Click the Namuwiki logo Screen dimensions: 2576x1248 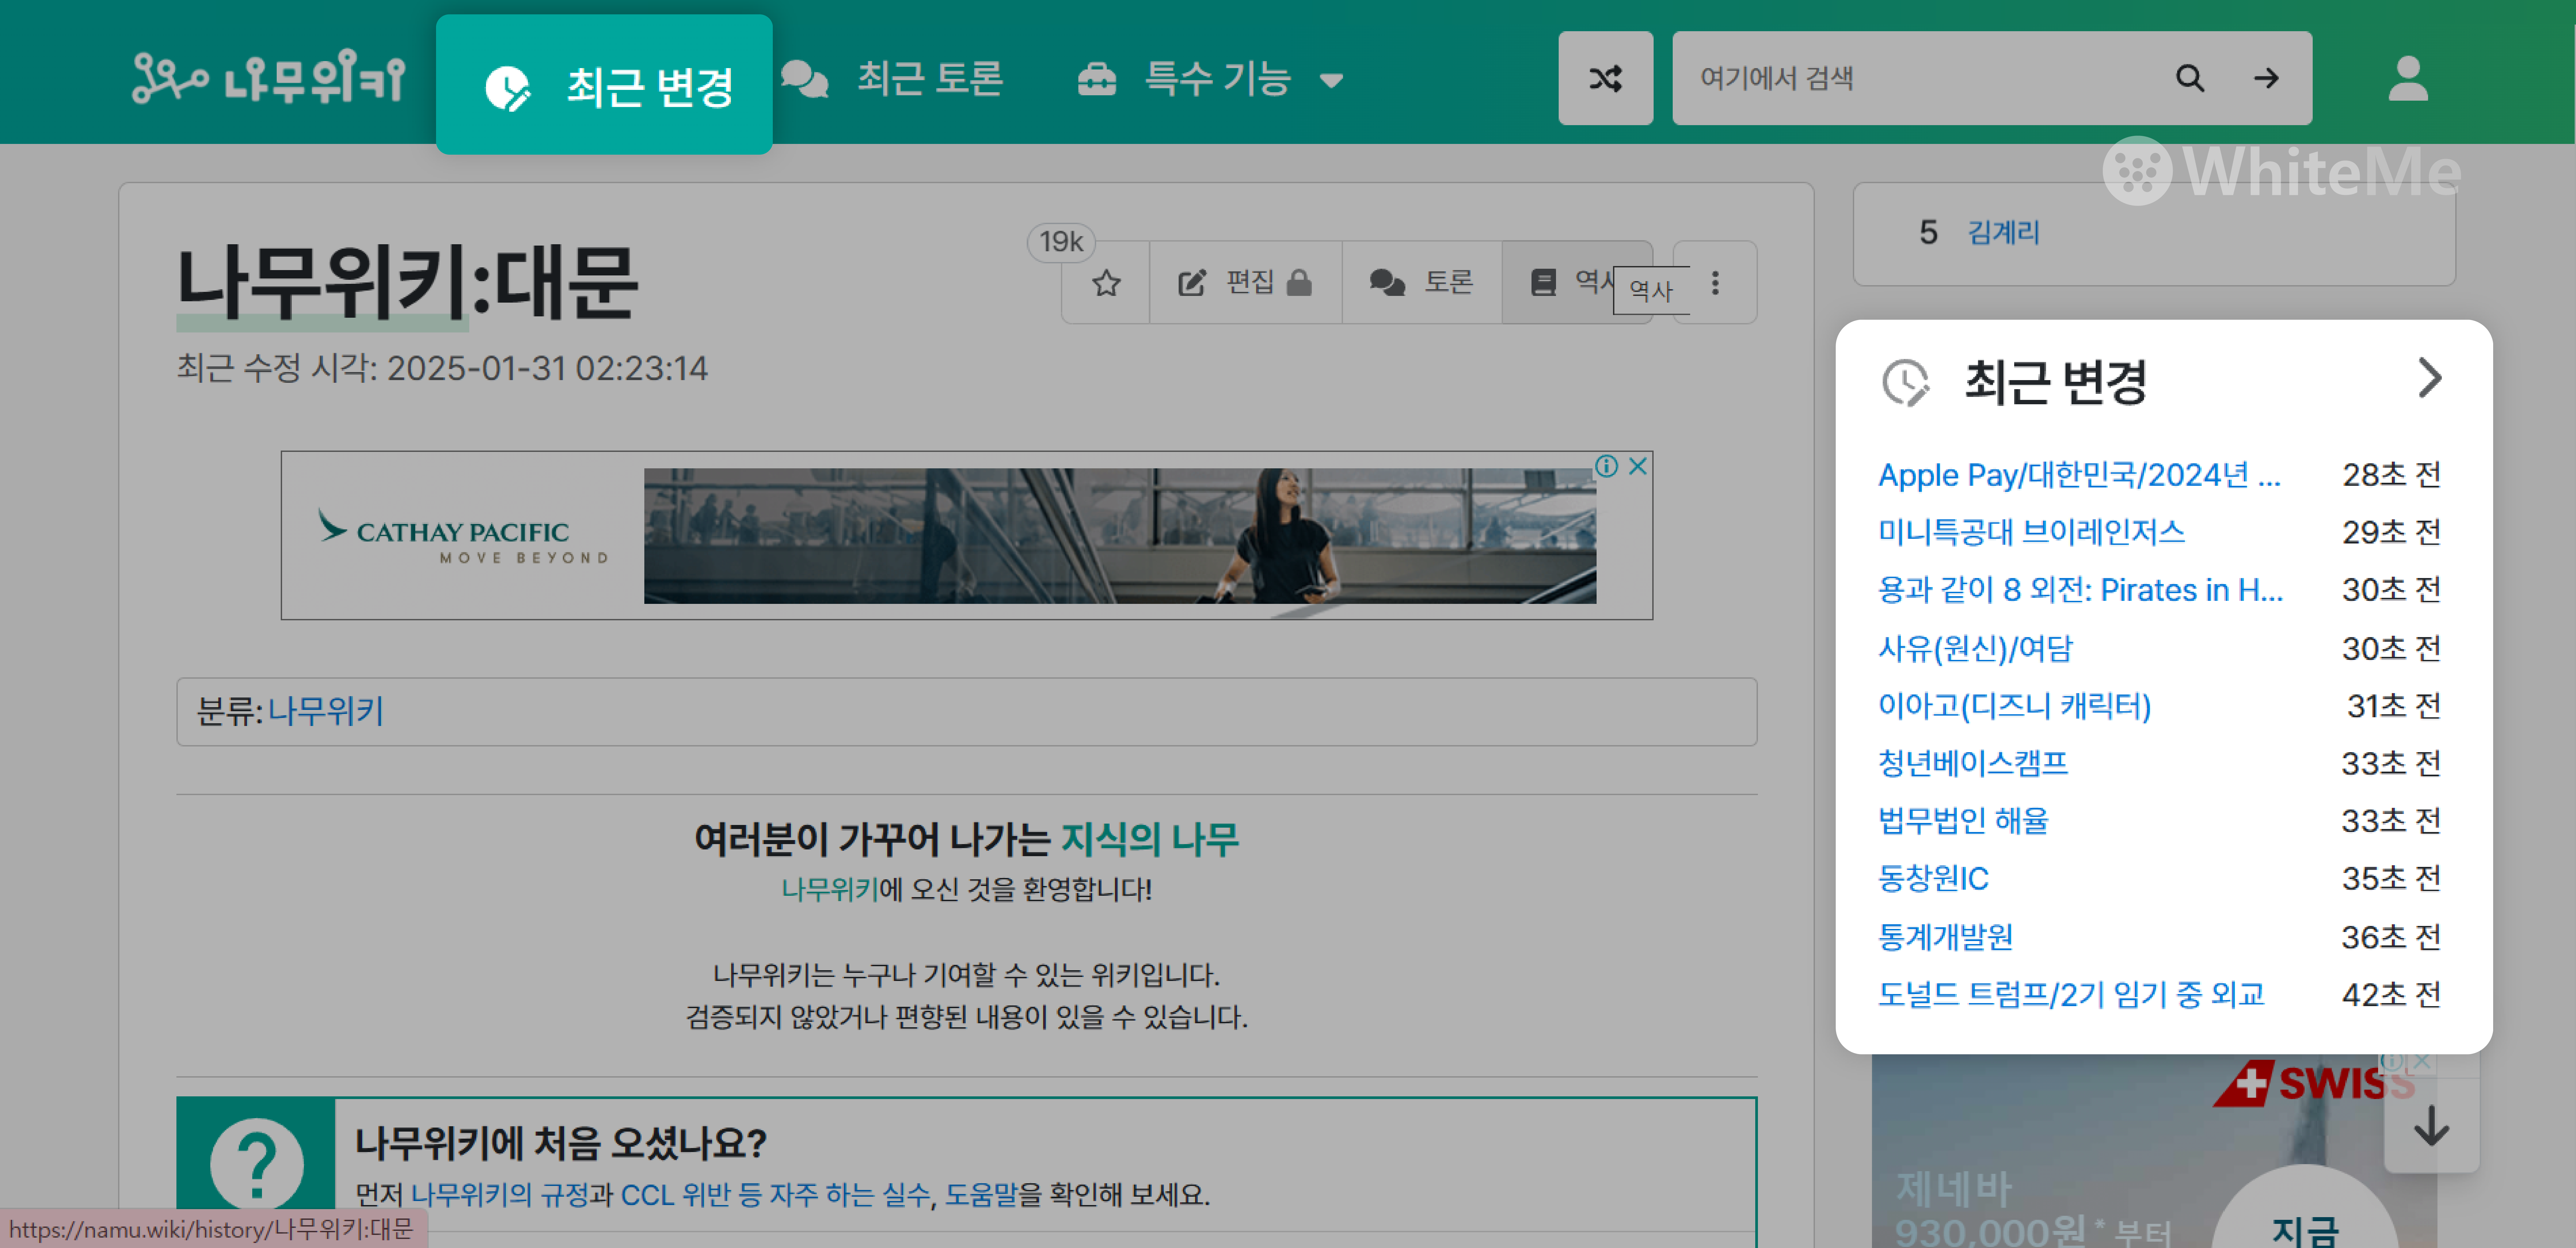tap(269, 78)
